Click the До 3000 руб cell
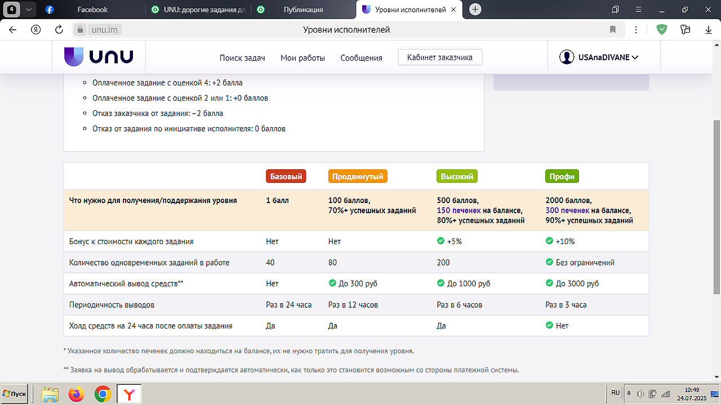The image size is (721, 405). pyautogui.click(x=572, y=283)
